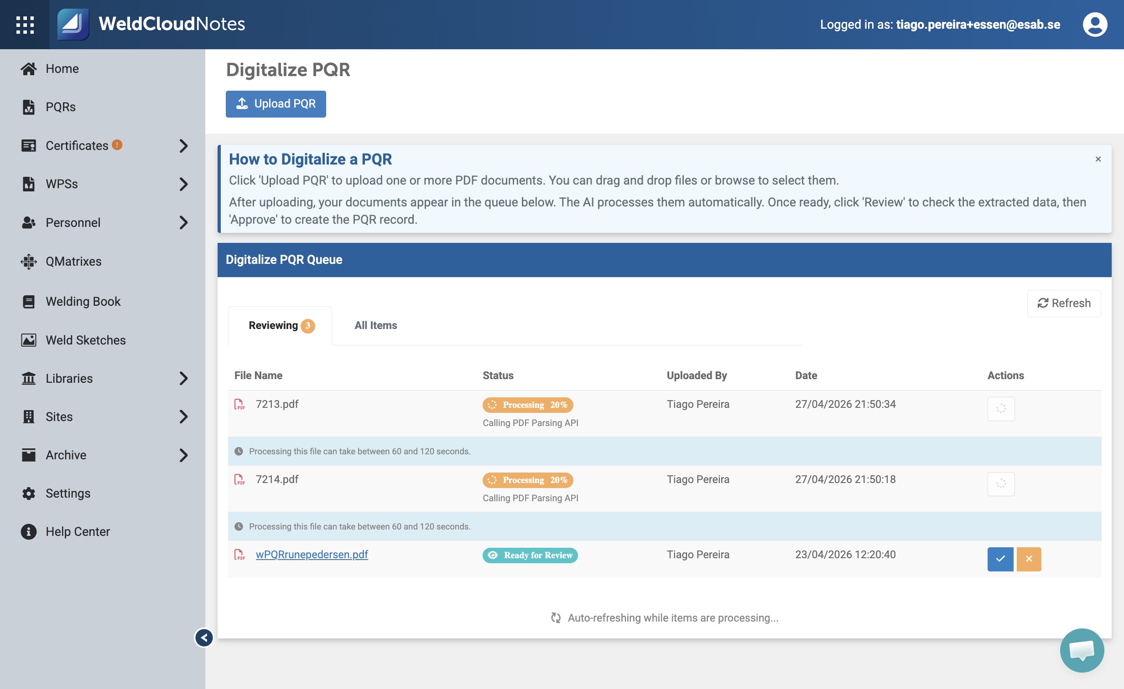Click the Home house icon

tap(28, 68)
